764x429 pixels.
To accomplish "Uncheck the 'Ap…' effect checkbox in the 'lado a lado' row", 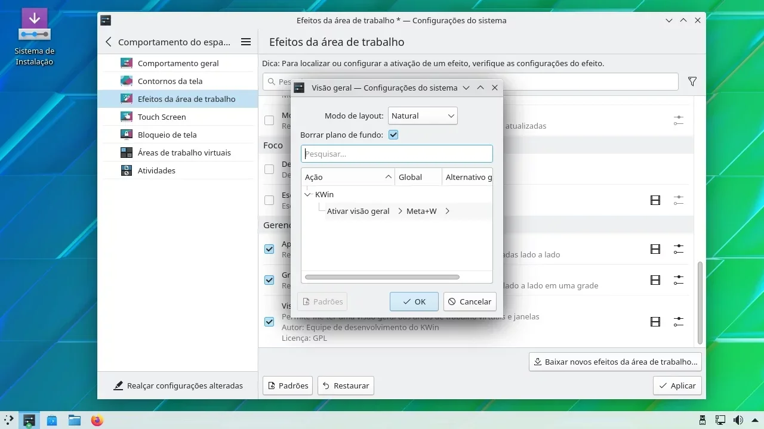I will (269, 249).
